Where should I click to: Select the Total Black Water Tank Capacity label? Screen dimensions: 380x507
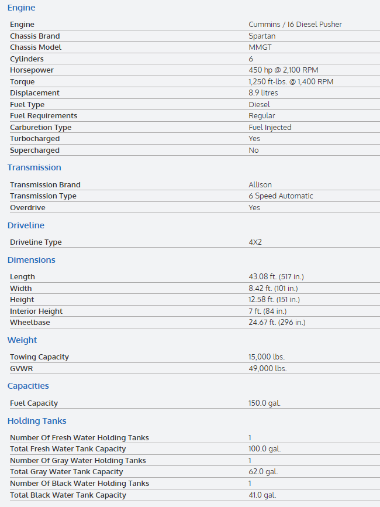point(68,495)
